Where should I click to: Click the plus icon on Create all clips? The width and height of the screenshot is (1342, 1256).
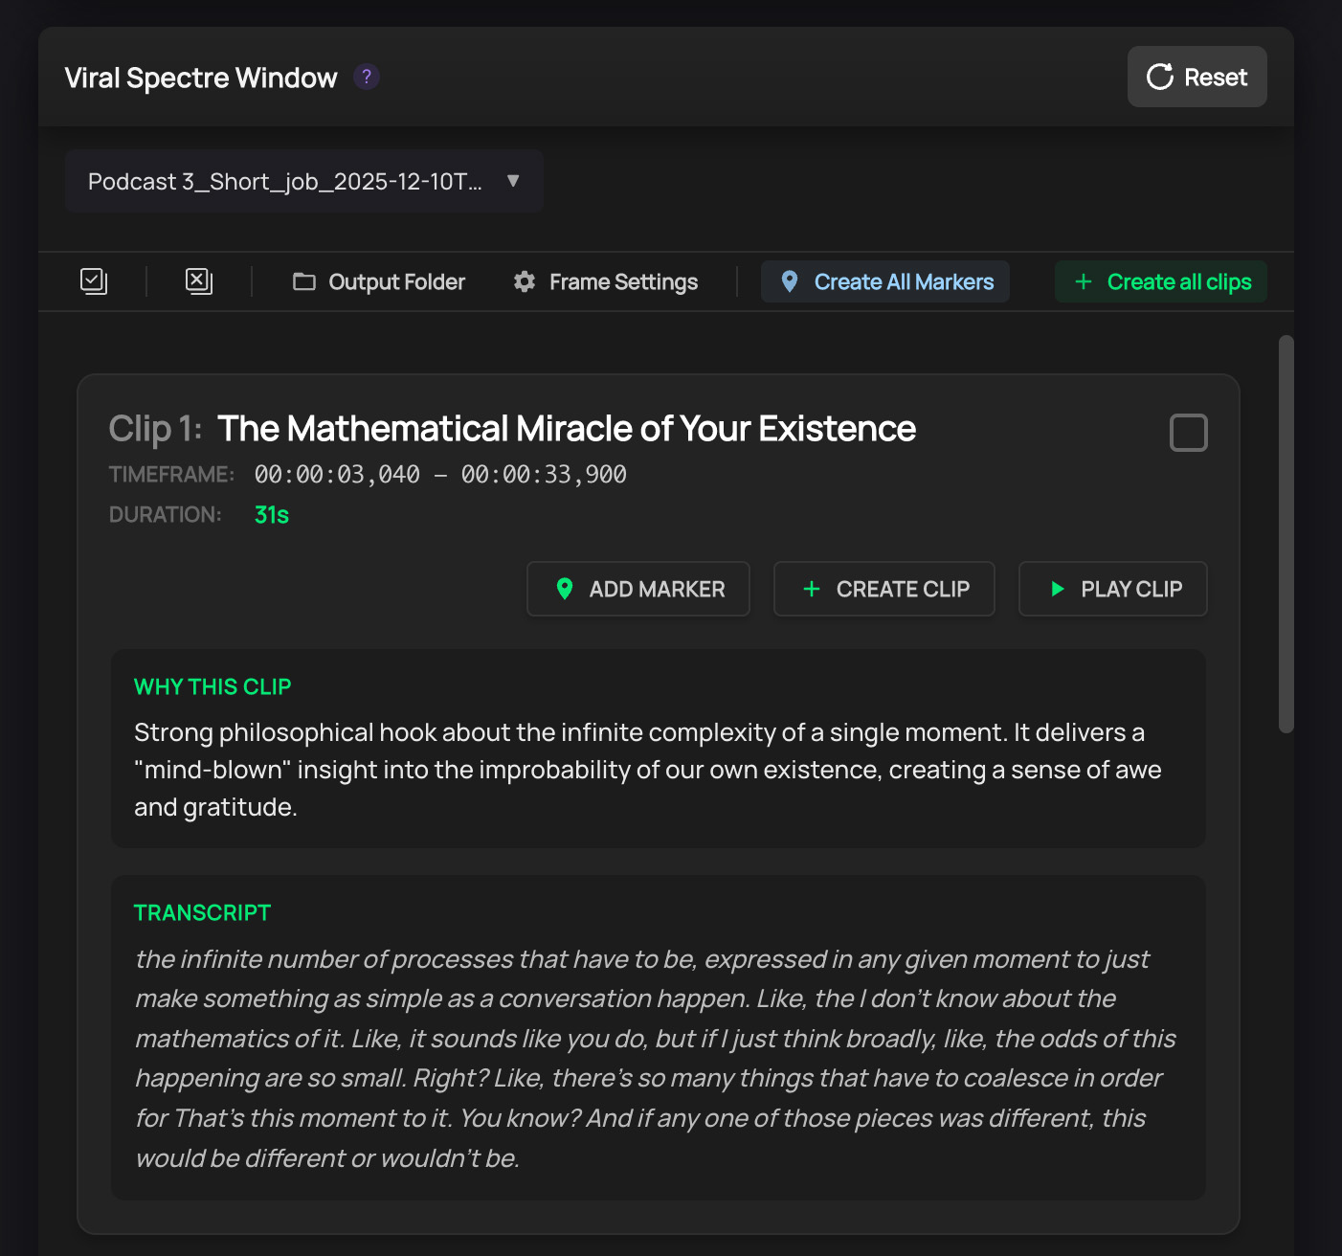1084,281
